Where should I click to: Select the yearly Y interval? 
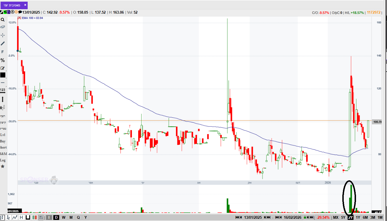tap(85, 217)
